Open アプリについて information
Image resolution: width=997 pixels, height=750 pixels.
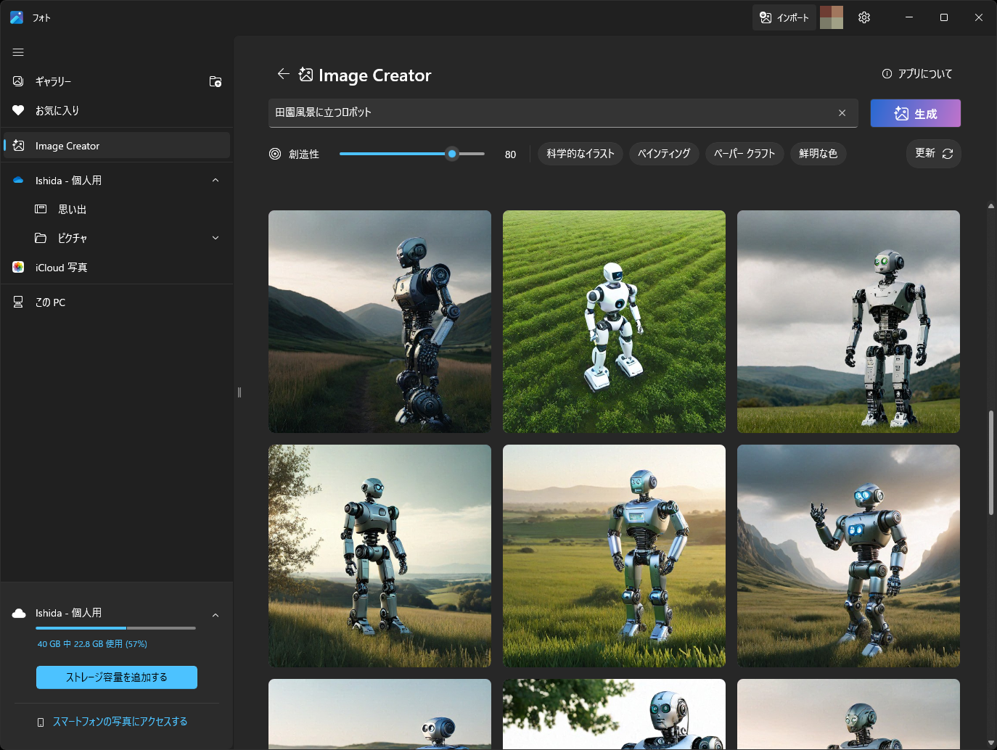(916, 73)
